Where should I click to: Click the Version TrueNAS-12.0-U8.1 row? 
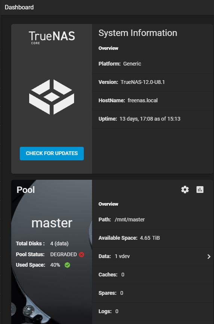tap(153, 82)
